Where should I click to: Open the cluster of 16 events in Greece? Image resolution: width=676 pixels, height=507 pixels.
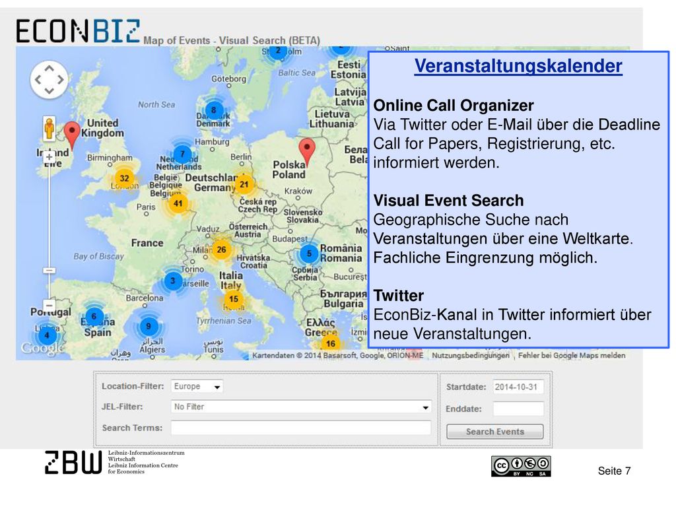pos(330,343)
